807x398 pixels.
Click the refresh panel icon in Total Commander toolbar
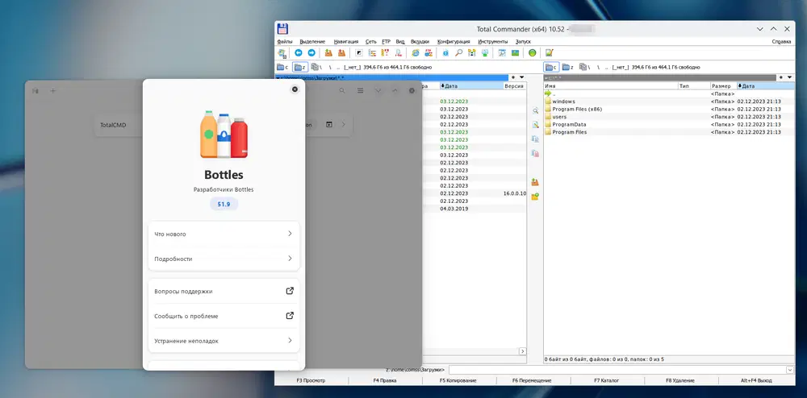(282, 53)
